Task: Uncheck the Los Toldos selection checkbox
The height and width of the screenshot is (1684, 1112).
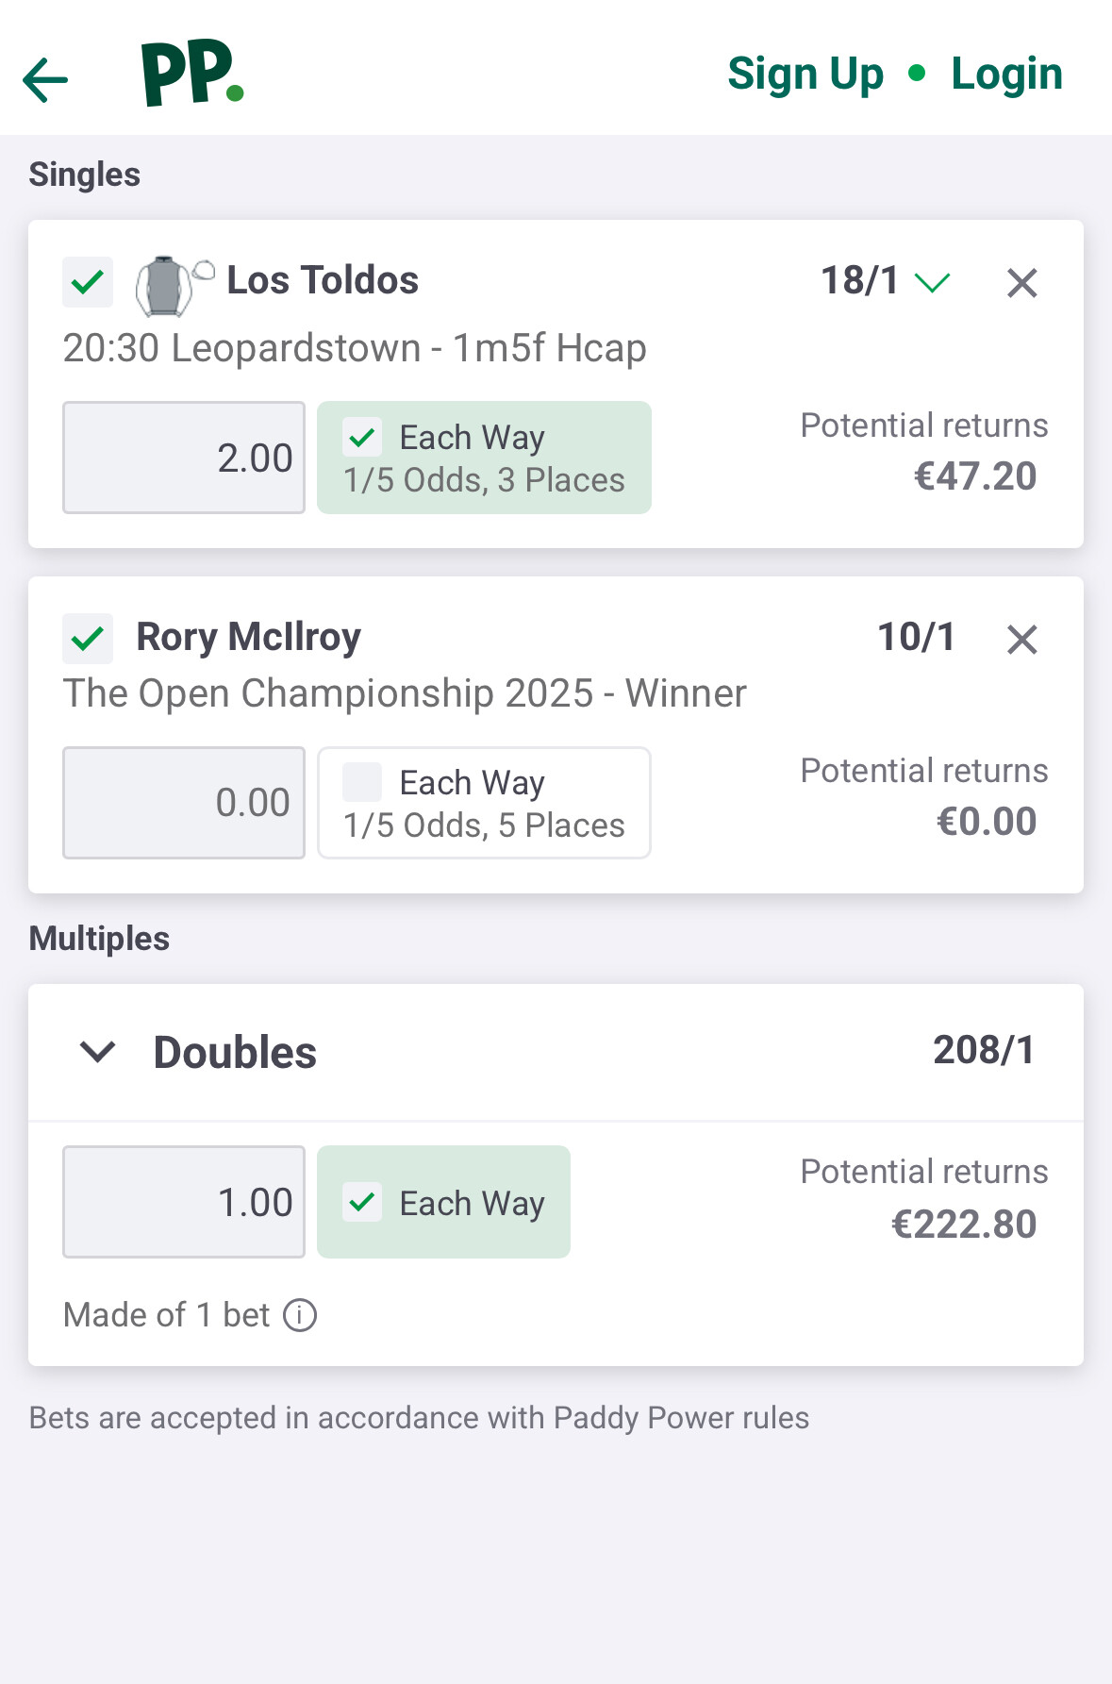Action: (x=88, y=282)
